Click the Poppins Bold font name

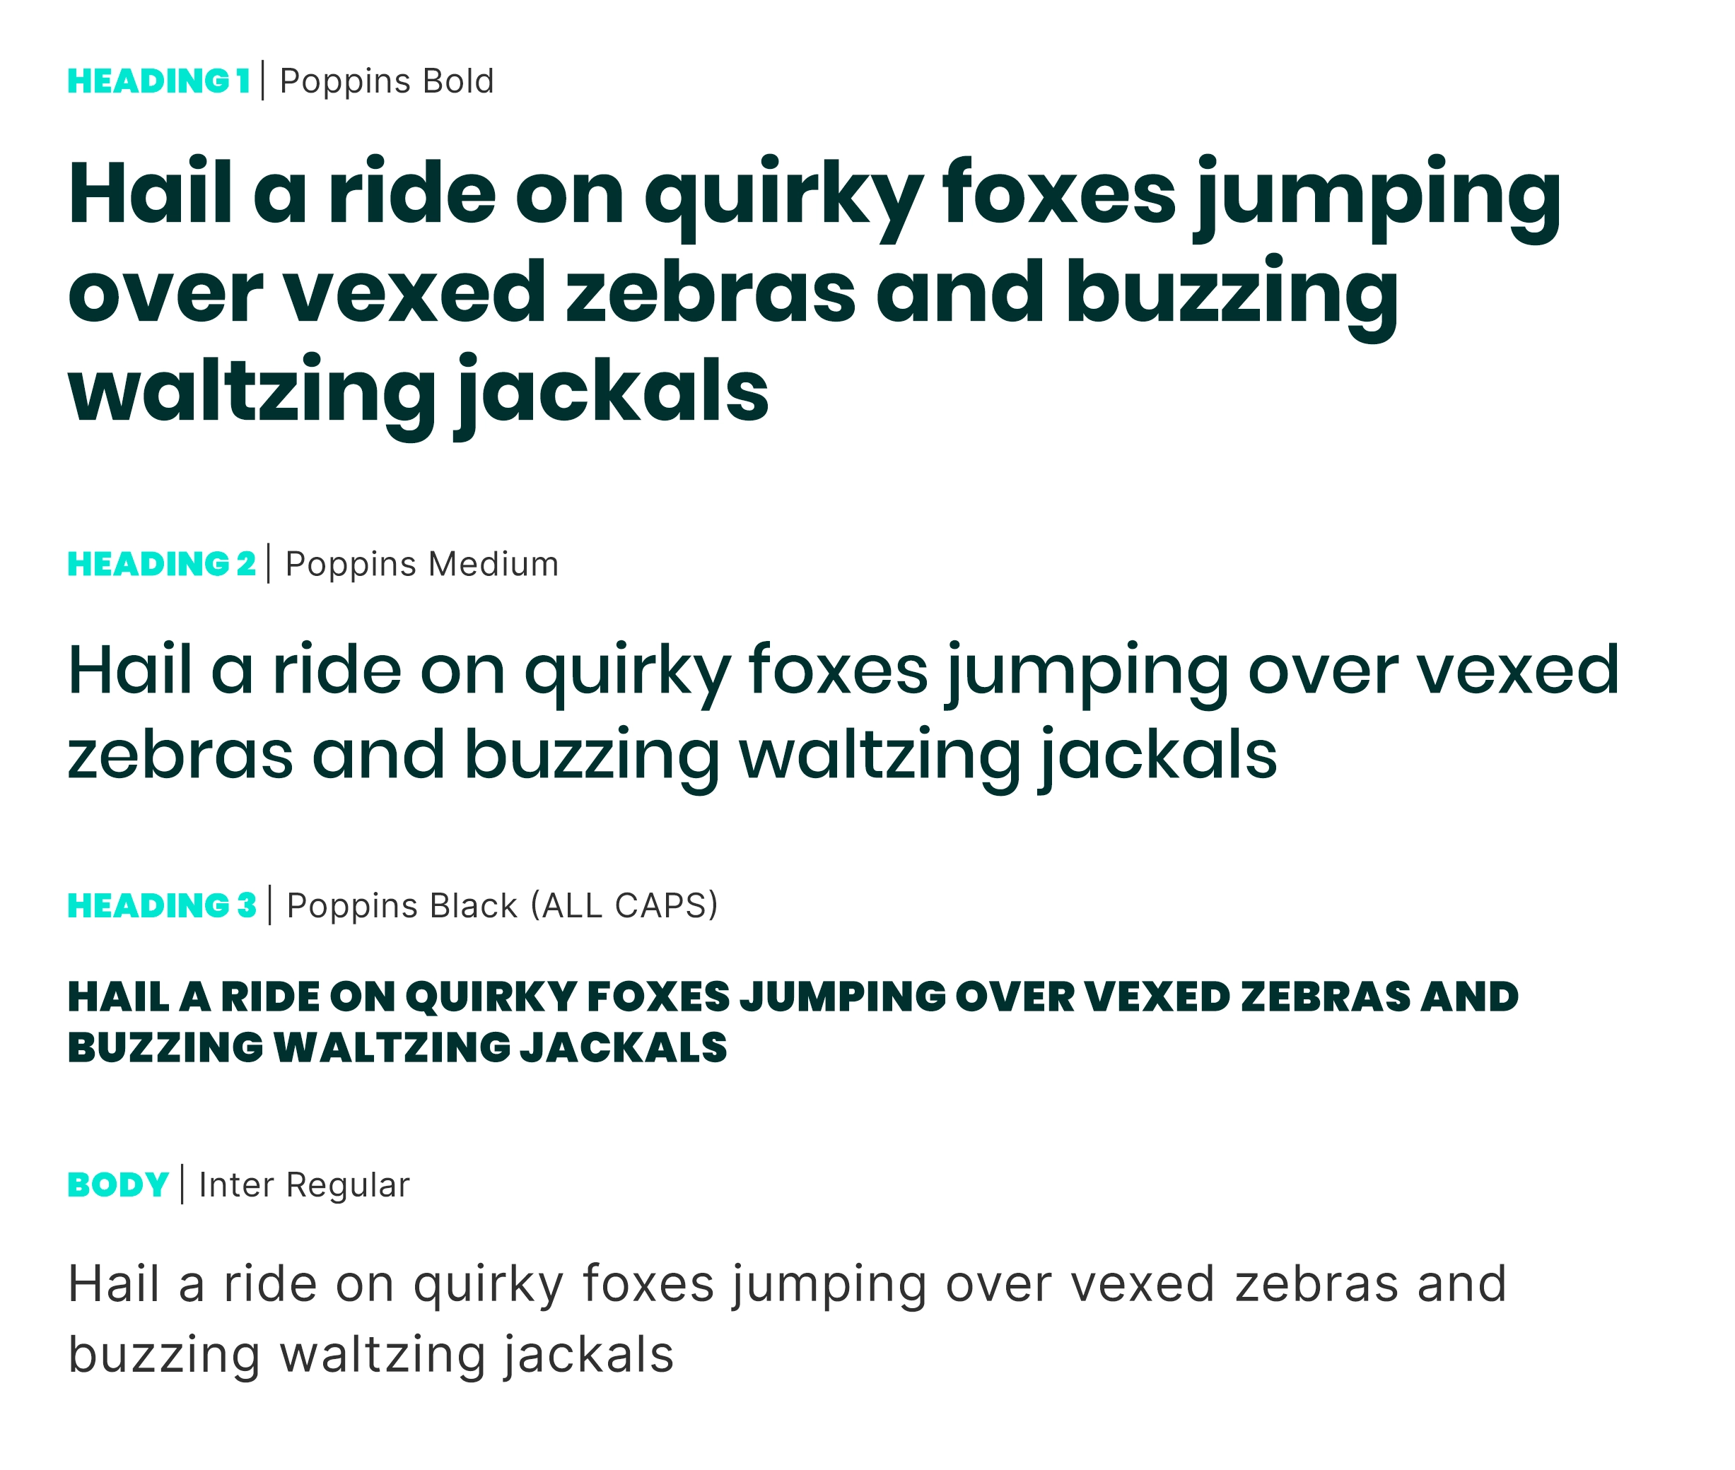pyautogui.click(x=386, y=81)
